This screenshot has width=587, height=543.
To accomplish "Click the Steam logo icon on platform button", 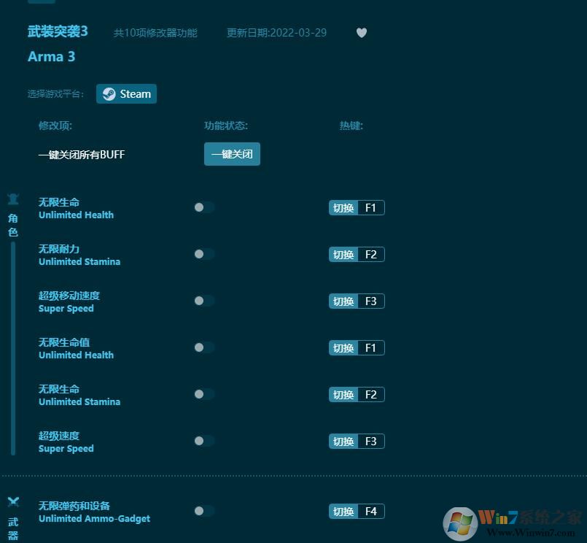I will pyautogui.click(x=109, y=93).
